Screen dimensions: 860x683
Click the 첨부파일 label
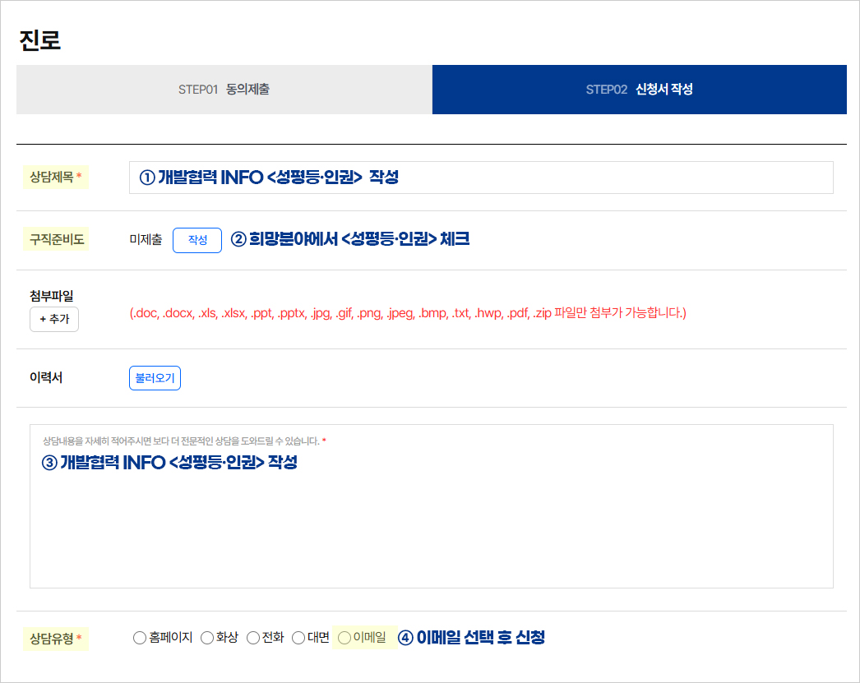[x=52, y=296]
